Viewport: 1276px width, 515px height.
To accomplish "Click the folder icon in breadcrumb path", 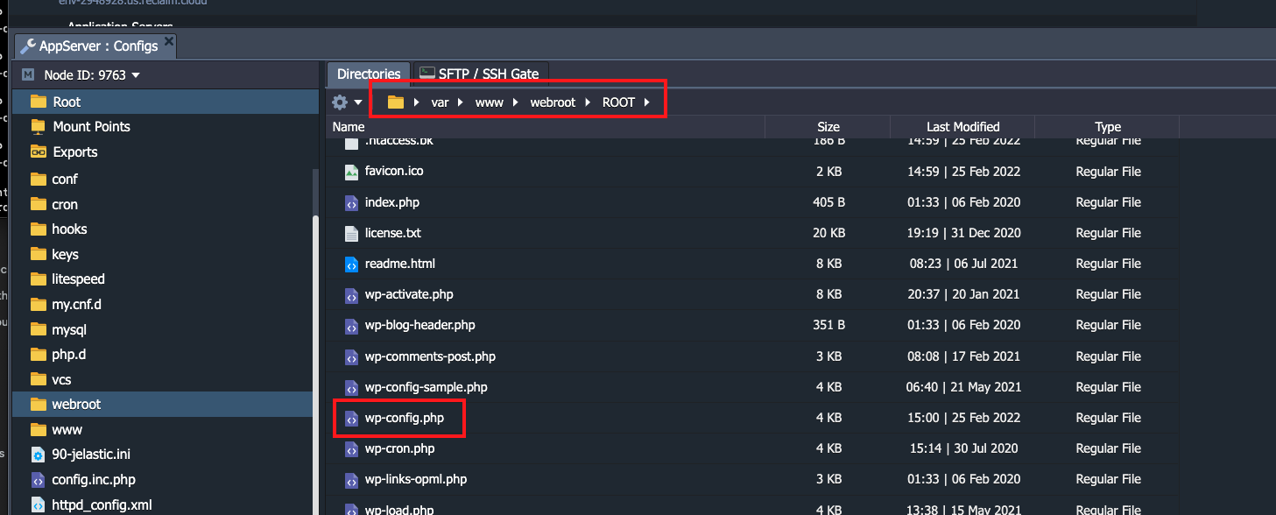I will tap(396, 102).
